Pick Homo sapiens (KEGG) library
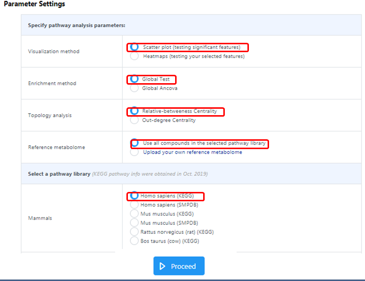The width and height of the screenshot is (365, 281). coord(134,196)
